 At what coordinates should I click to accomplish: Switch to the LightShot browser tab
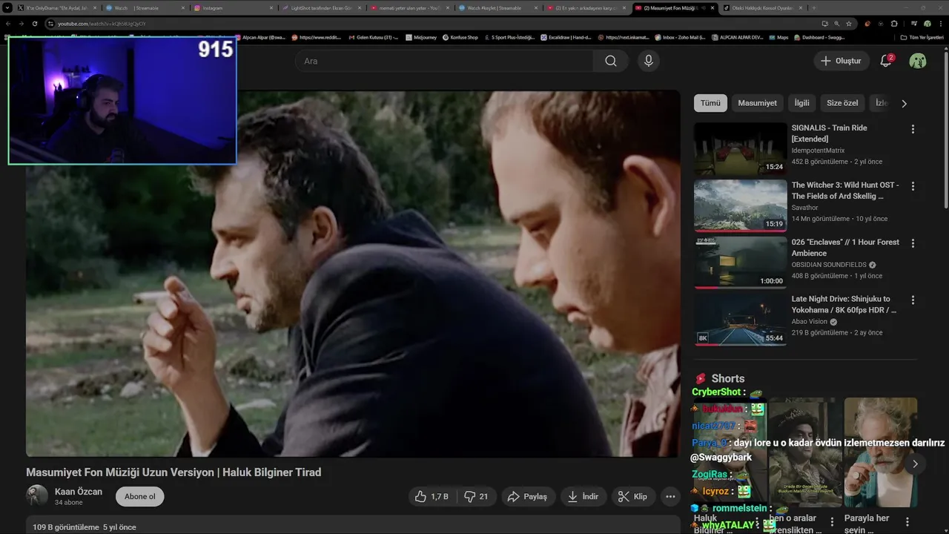(x=322, y=7)
